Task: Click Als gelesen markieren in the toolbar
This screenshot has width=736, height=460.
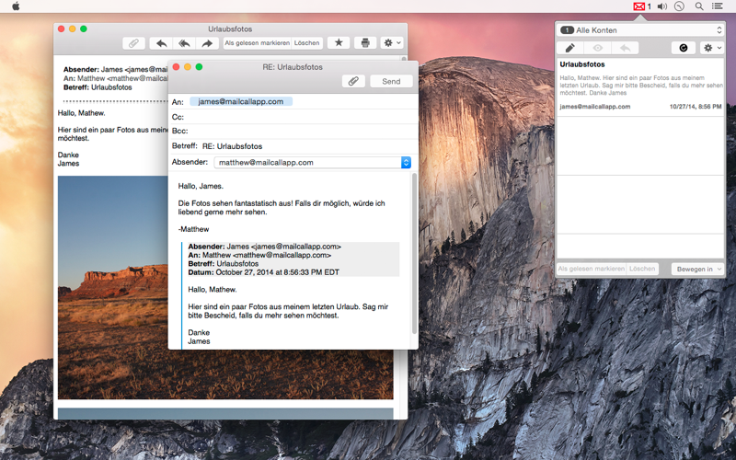Action: 257,42
